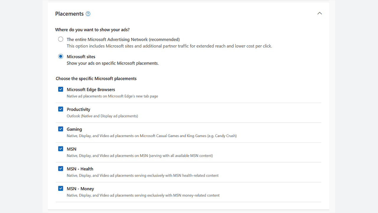This screenshot has width=378, height=213.
Task: Click the 'Microsoft sites' label text
Action: coord(81,57)
